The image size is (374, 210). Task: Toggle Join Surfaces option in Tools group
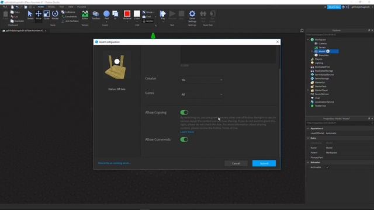pos(70,21)
